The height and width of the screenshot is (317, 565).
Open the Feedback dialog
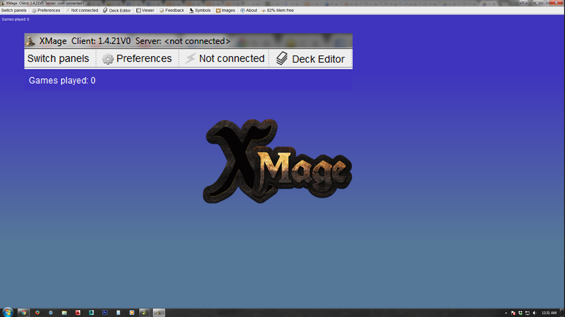tap(172, 10)
